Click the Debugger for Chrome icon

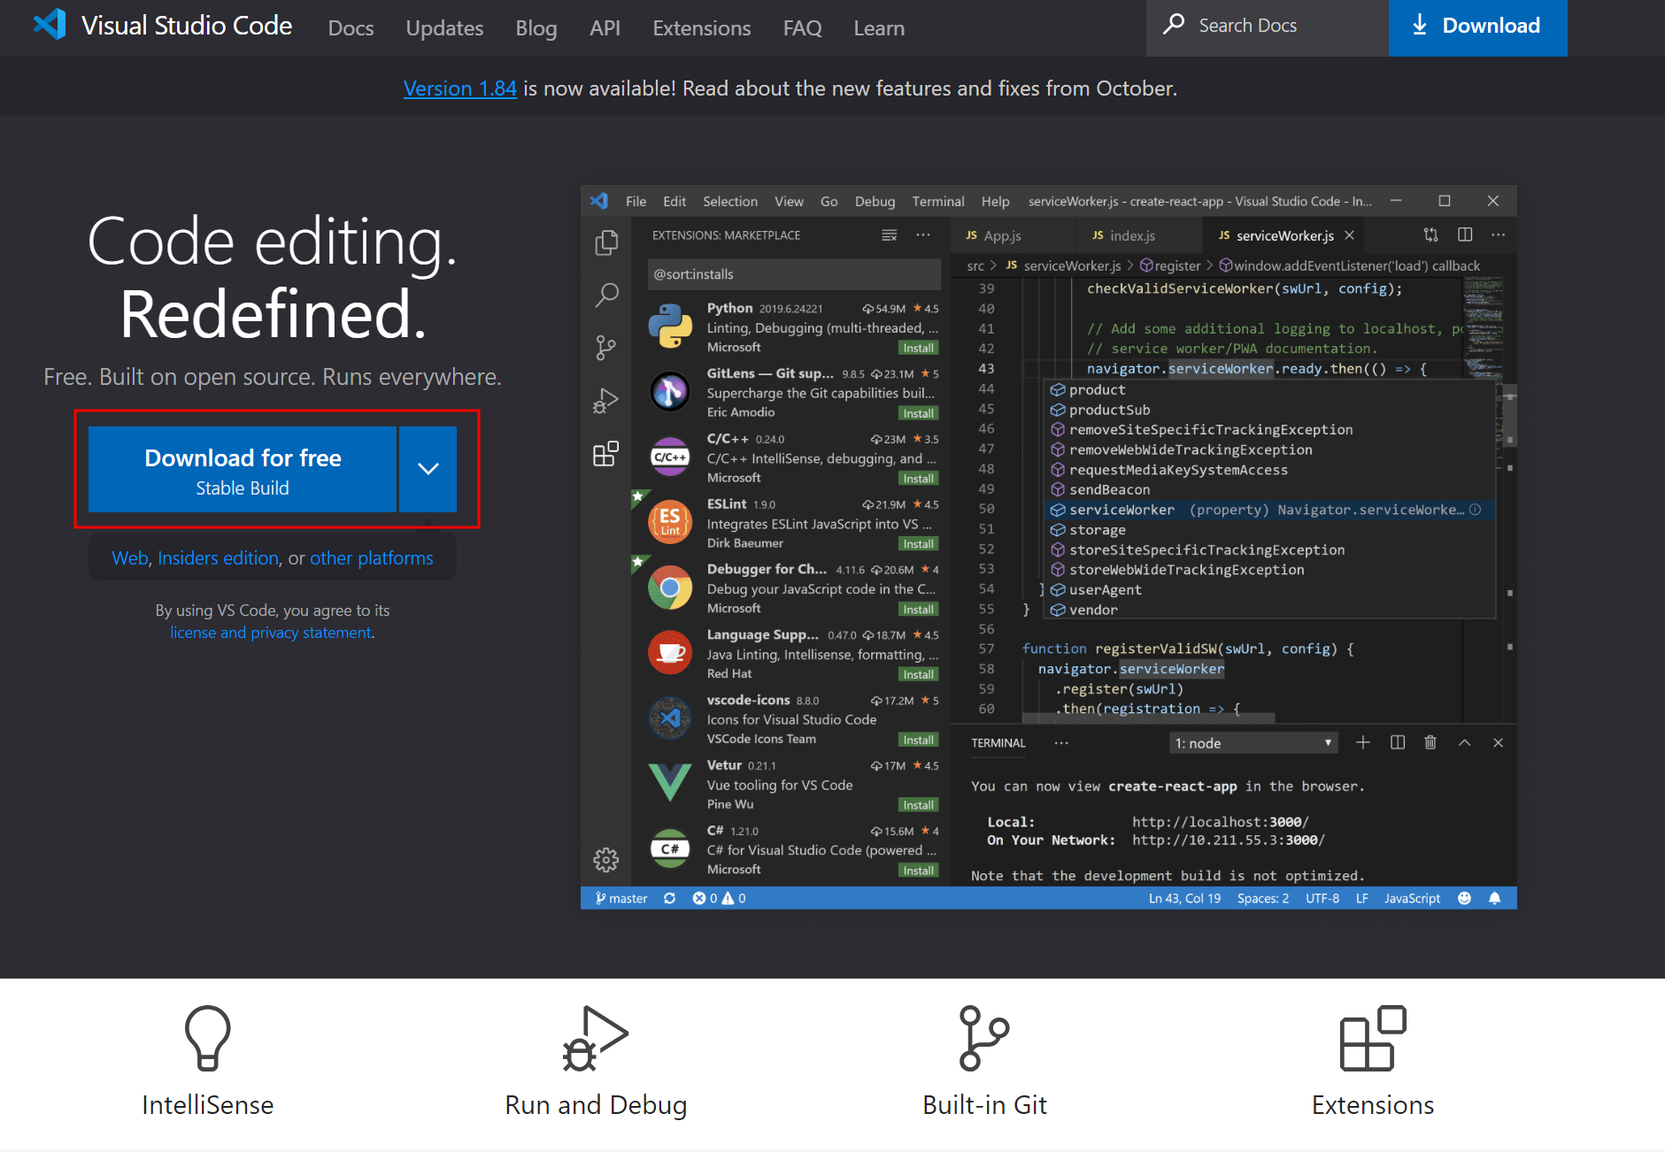(670, 588)
